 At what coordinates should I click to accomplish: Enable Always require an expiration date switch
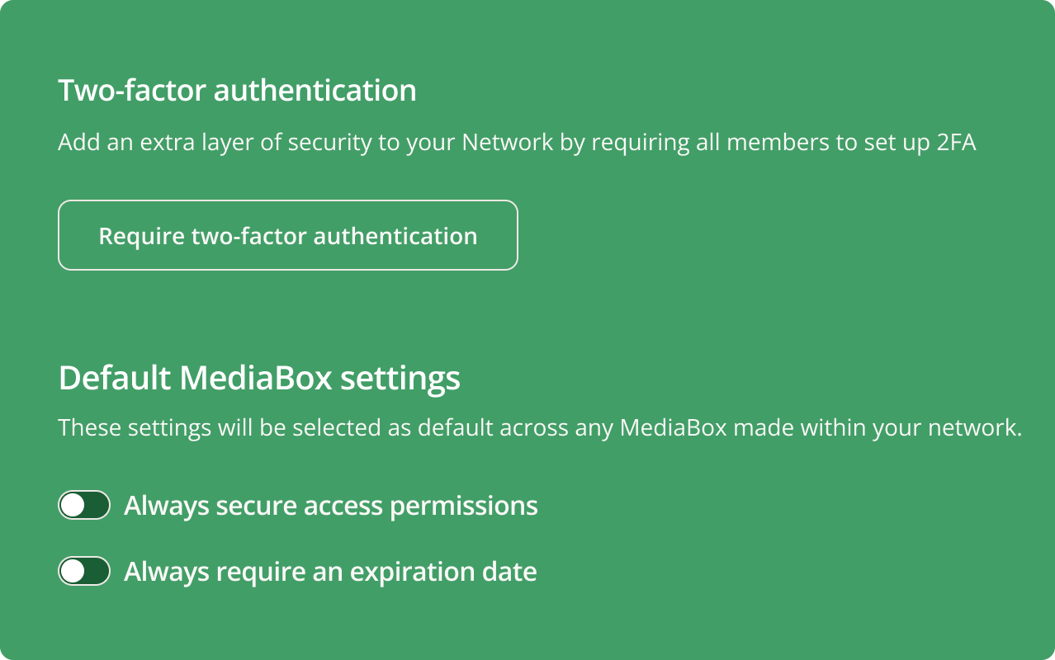(x=84, y=571)
